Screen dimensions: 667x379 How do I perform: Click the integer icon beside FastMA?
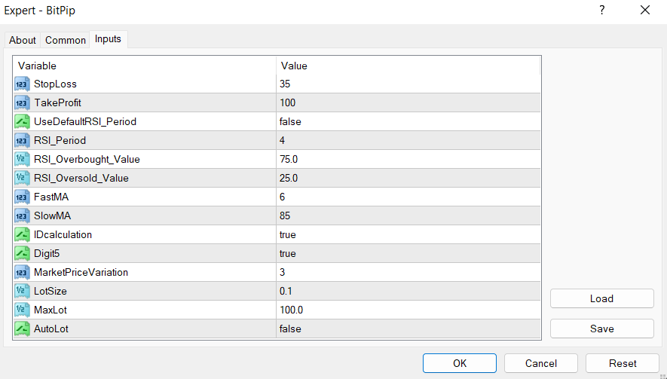click(22, 197)
